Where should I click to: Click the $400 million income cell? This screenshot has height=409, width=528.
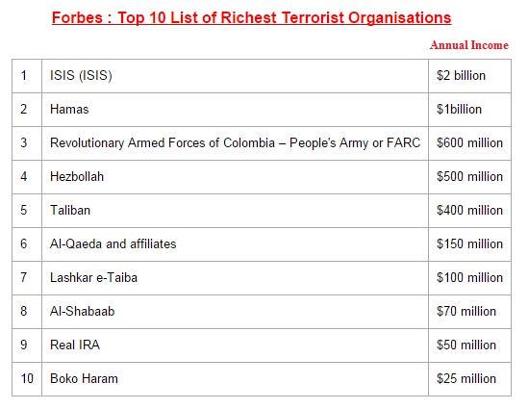[469, 211]
